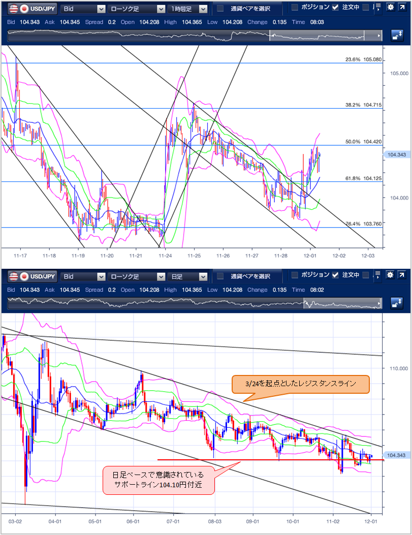Click scale reset icon beside bottom navigator
412x535 pixels.
(x=397, y=303)
